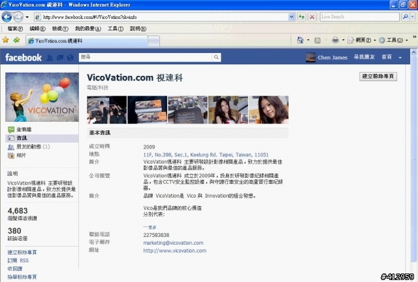Open the 工具(T) menu in menu bar
418x282 pixels.
[x=116, y=29]
